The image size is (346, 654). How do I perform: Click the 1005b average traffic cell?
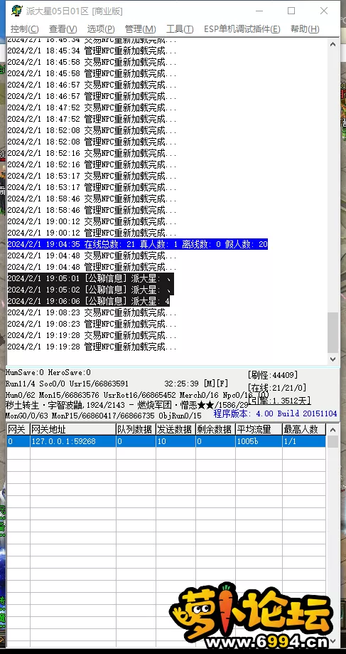click(259, 441)
